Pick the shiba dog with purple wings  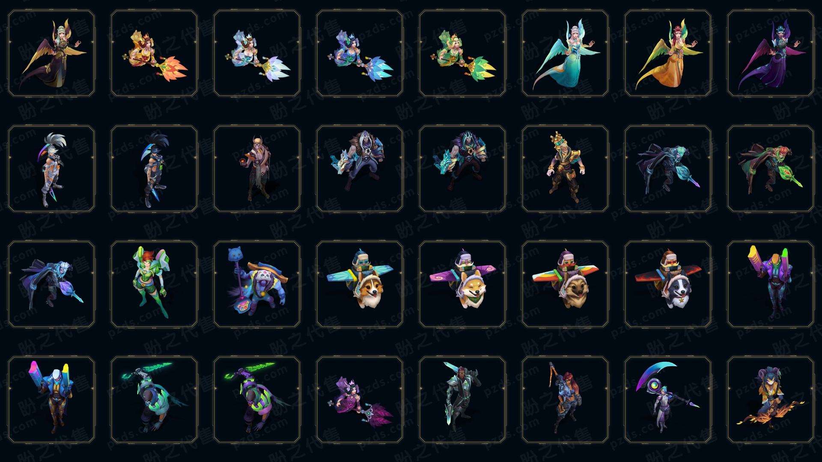(x=462, y=284)
